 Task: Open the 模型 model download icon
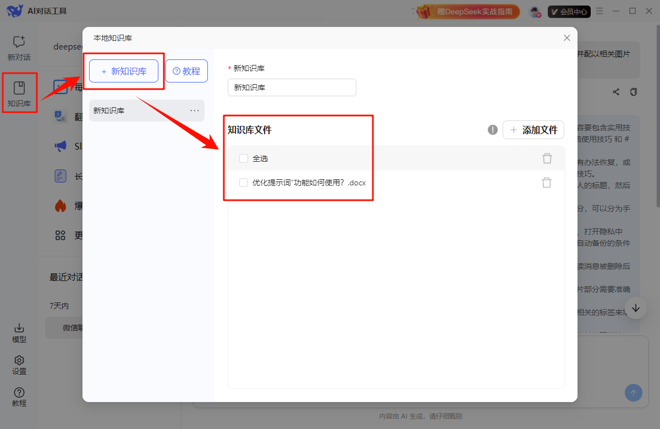point(19,331)
